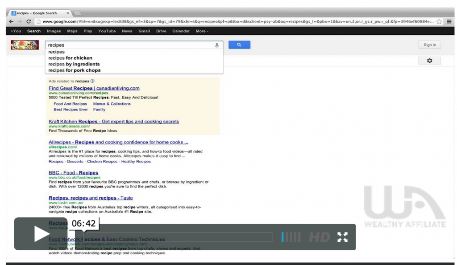Open the BBC - Food - Recipes result
Viewport: 457px width, 265px height.
click(73, 173)
